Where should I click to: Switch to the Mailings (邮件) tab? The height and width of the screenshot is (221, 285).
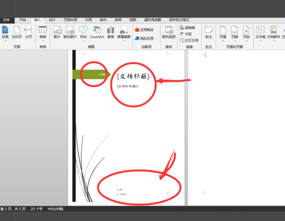103,20
